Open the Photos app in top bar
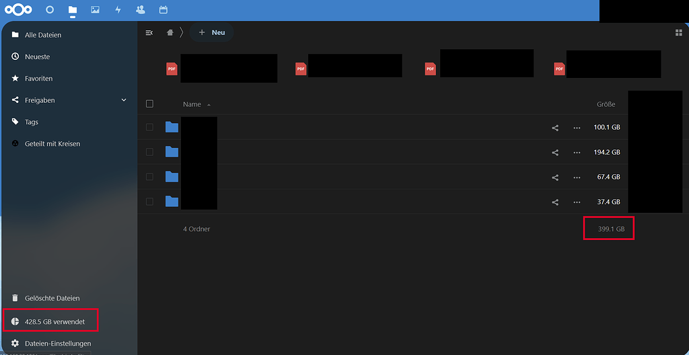The image size is (689, 355). click(95, 10)
